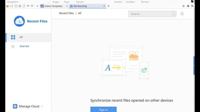This screenshot has height=112, width=200.
Task: Add a new tab with plus icon
Action: point(108,6)
